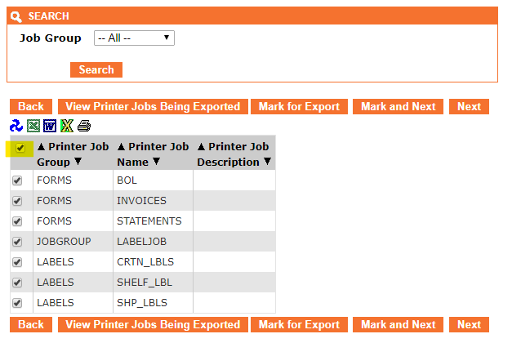
Task: Uncheck the LABELJOB row checkbox
Action: (17, 242)
